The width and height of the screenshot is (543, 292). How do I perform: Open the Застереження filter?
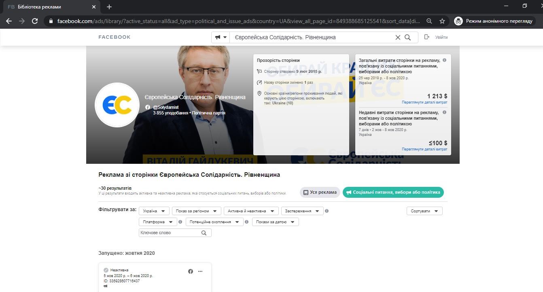coord(302,211)
